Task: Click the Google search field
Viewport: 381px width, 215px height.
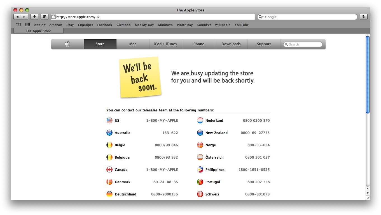Action: pos(307,17)
